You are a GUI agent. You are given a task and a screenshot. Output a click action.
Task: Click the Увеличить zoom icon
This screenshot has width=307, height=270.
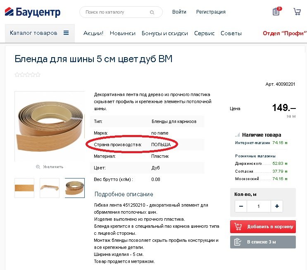(x=38, y=167)
